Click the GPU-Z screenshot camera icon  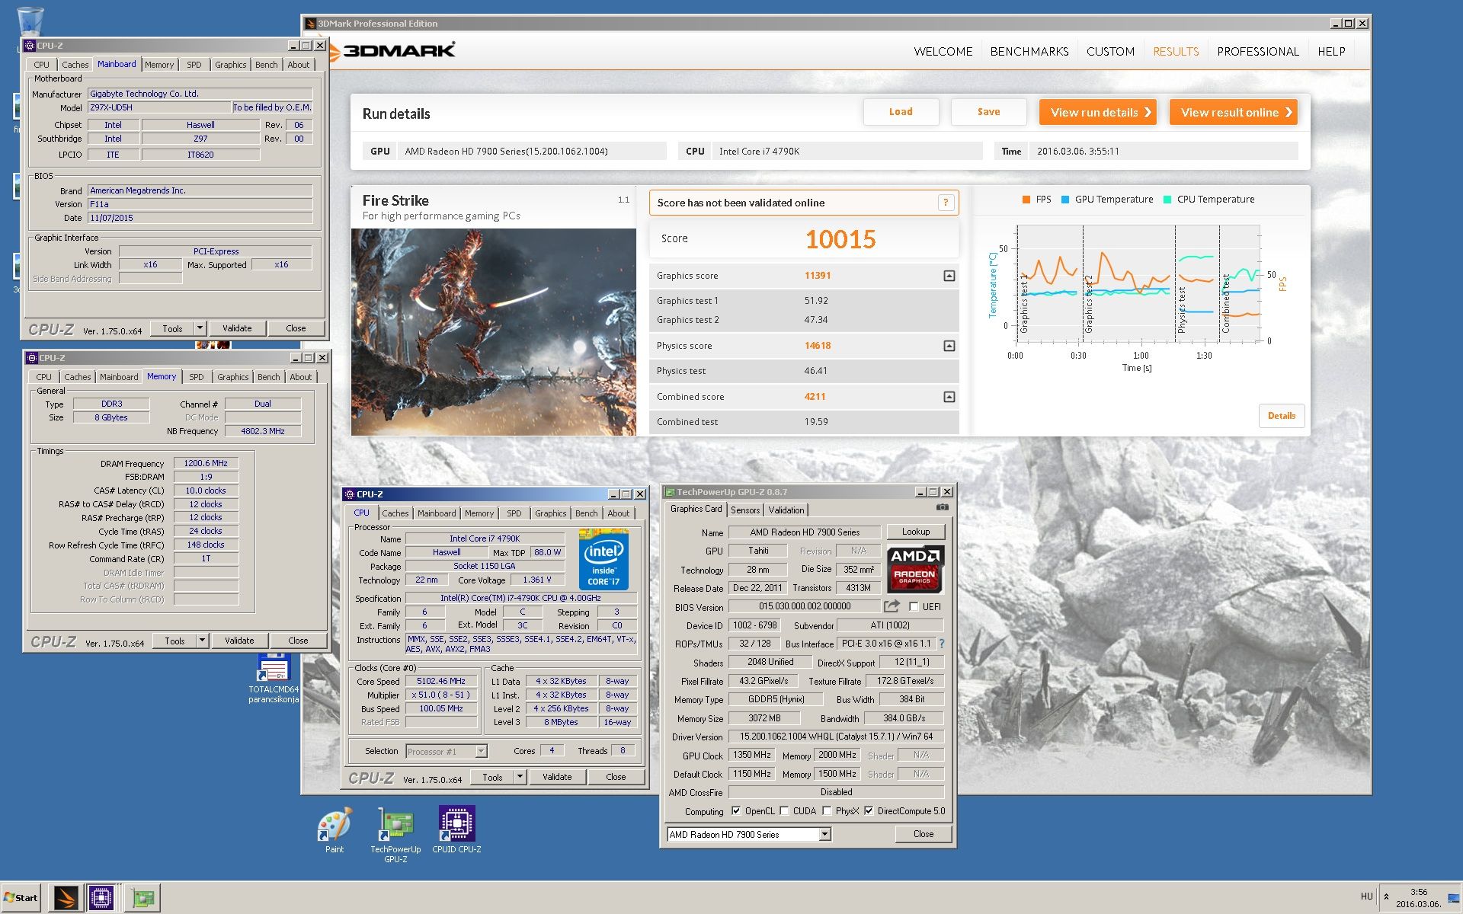pos(943,507)
